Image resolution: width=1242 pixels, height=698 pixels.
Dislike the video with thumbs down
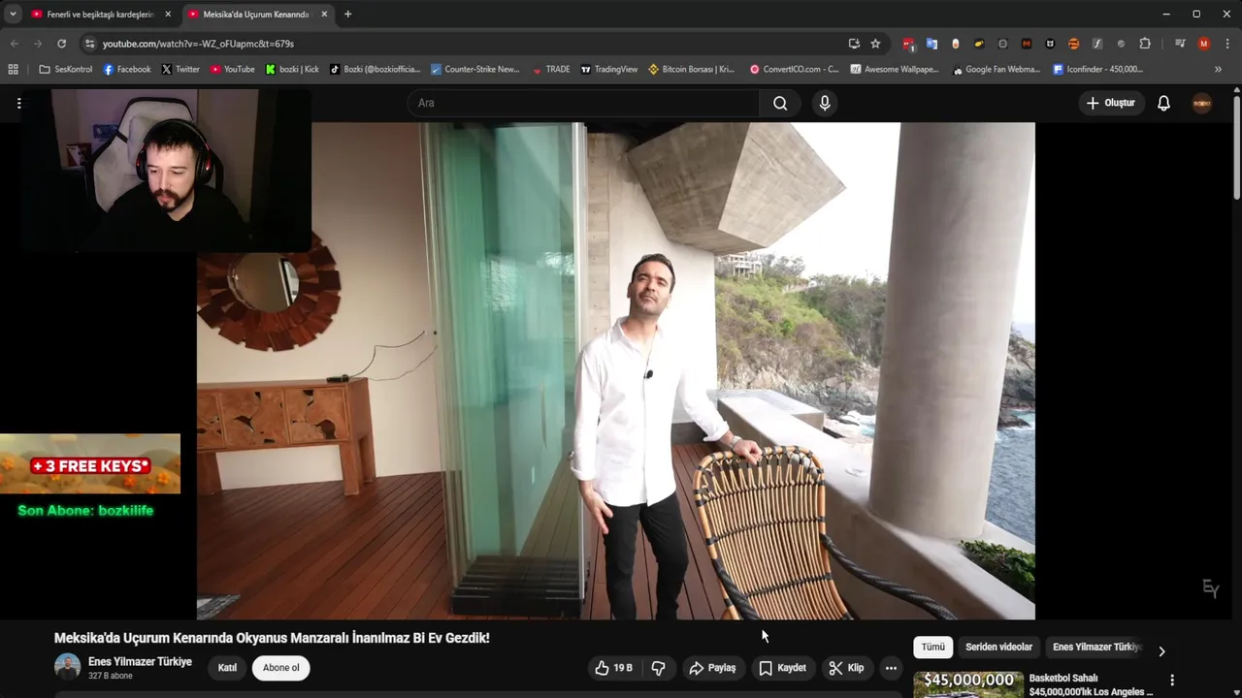(x=658, y=668)
